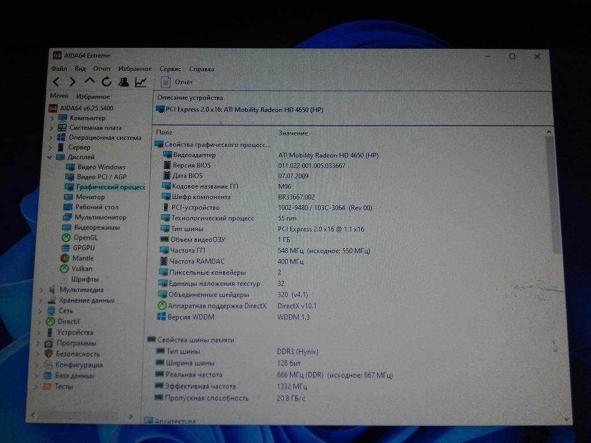Select the Программы icon in tree

[48, 344]
